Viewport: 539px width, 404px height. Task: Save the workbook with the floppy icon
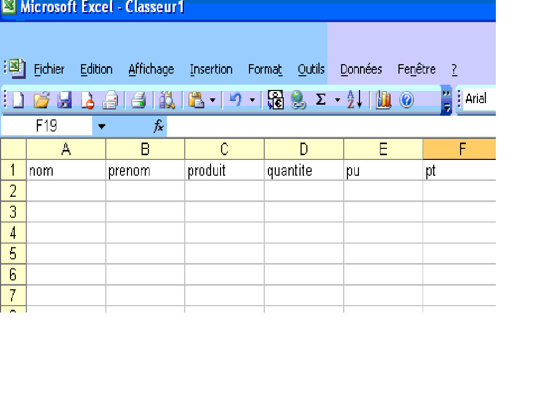coord(64,100)
